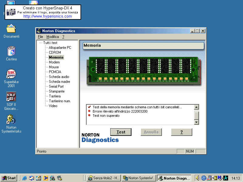Select Stampante test
This screenshot has height=182, width=243.
pyautogui.click(x=57, y=91)
